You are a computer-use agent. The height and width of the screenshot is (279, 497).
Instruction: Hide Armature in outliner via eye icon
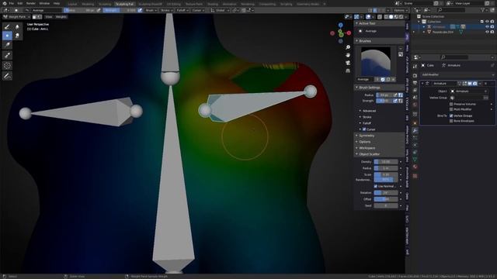point(487,27)
